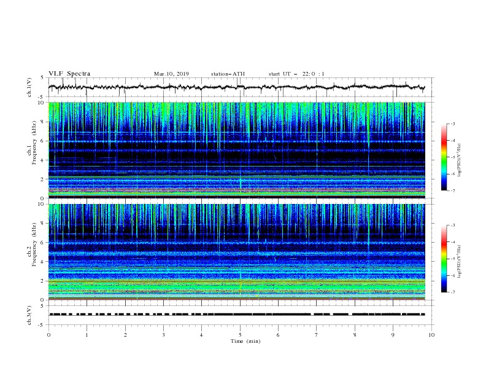Click the ch.3 black dashed signal trace
Viewport: 486px width, 376px height.
[x=237, y=315]
